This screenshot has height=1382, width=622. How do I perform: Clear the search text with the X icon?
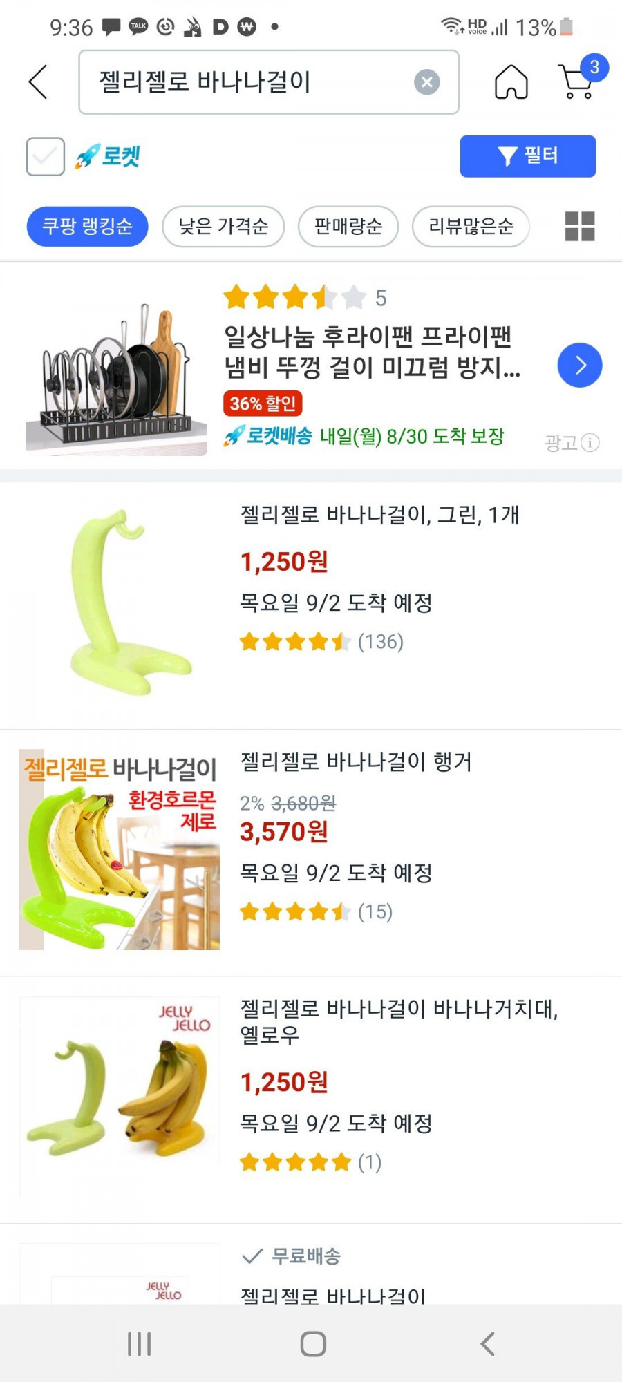pyautogui.click(x=426, y=82)
